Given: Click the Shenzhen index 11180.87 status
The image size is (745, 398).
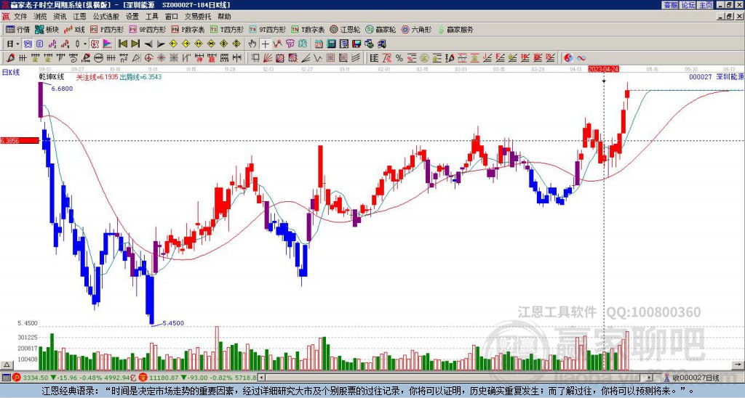Looking at the screenshot, I should coord(165,378).
